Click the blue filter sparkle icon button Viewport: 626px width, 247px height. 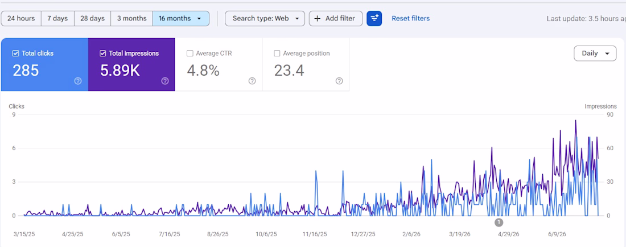click(374, 18)
